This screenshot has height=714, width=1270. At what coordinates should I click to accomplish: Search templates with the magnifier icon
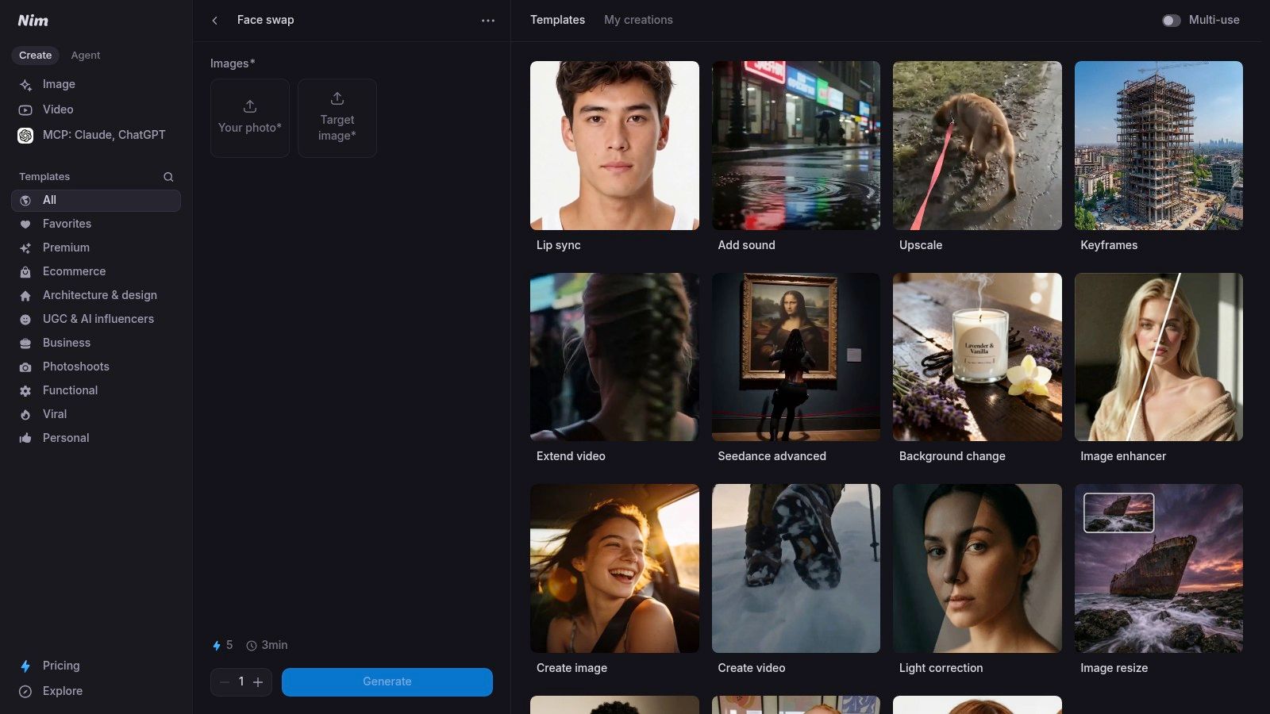point(168,177)
